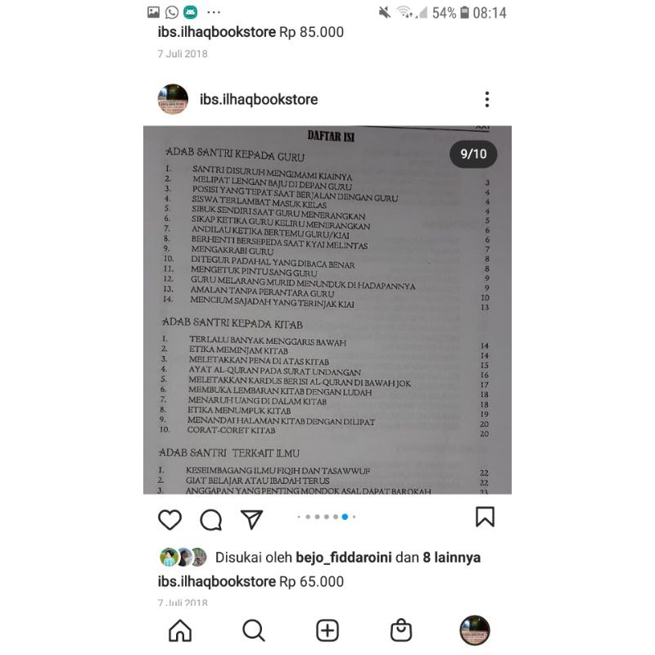
Task: Open the Shop bag tab
Action: pos(401,630)
